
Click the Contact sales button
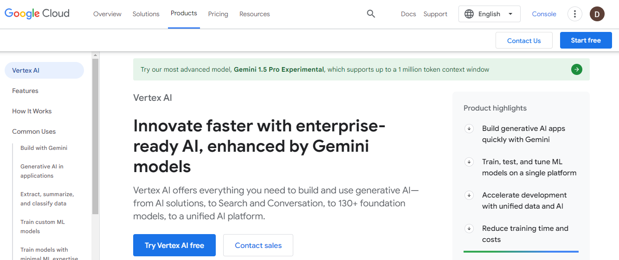pyautogui.click(x=258, y=245)
